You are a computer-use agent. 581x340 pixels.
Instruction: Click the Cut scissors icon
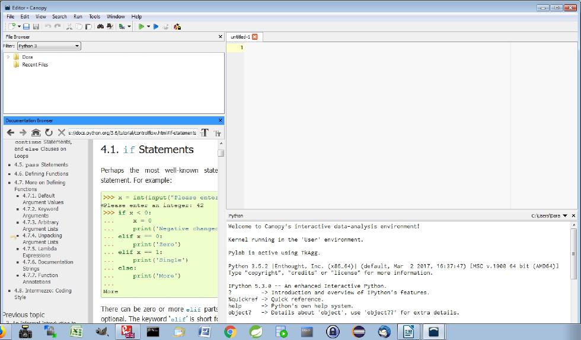tap(69, 26)
